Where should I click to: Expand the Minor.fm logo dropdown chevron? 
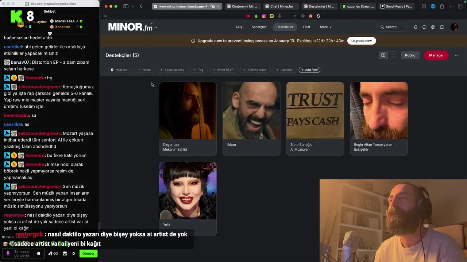[156, 27]
